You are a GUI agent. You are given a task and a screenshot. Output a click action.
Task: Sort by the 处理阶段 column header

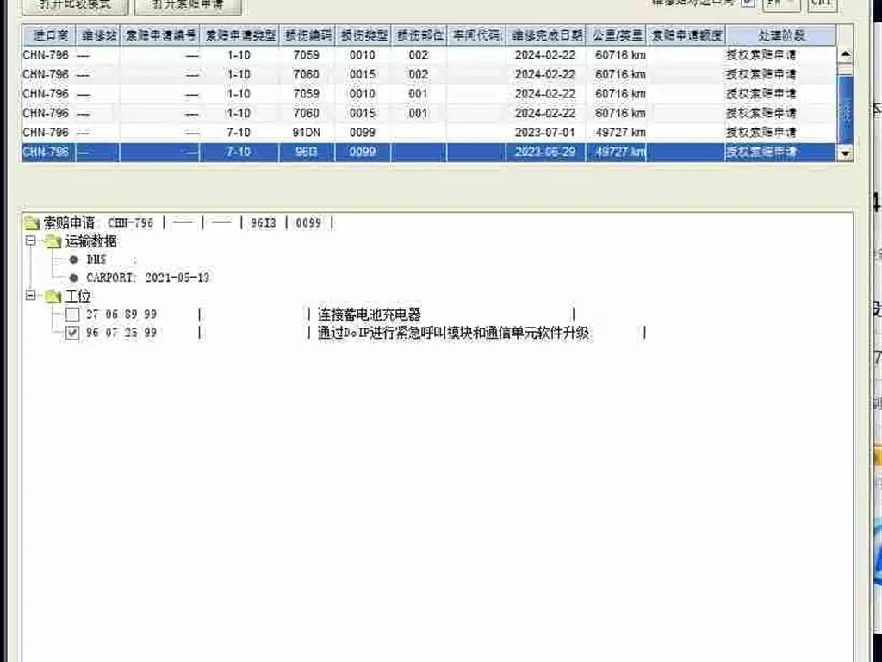click(780, 35)
